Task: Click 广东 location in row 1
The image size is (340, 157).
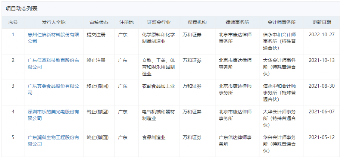Action: (x=123, y=35)
